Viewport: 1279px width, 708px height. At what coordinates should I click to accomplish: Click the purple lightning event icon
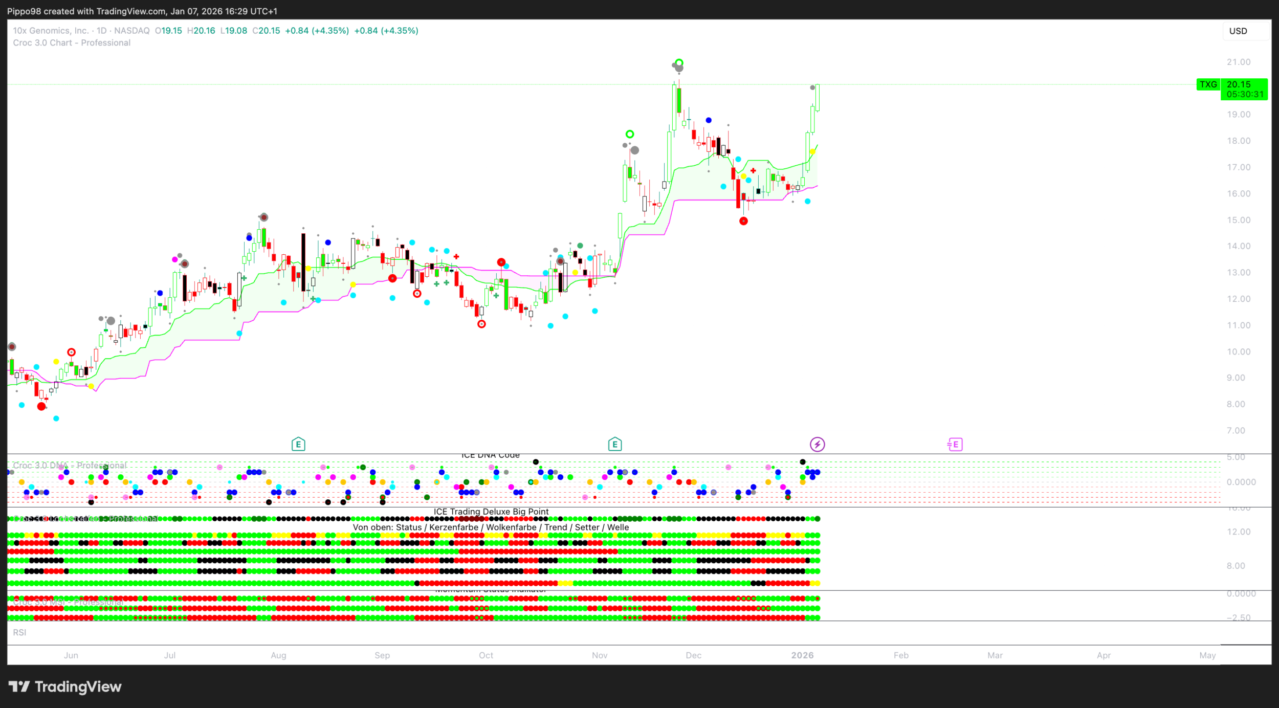[x=817, y=444]
